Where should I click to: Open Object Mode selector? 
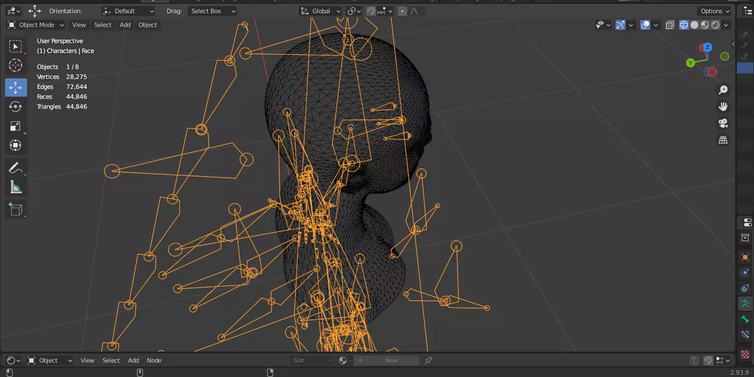pos(36,25)
